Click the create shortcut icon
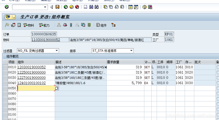Image resolution: width=219 pixels, height=120 pixels. 136,7
